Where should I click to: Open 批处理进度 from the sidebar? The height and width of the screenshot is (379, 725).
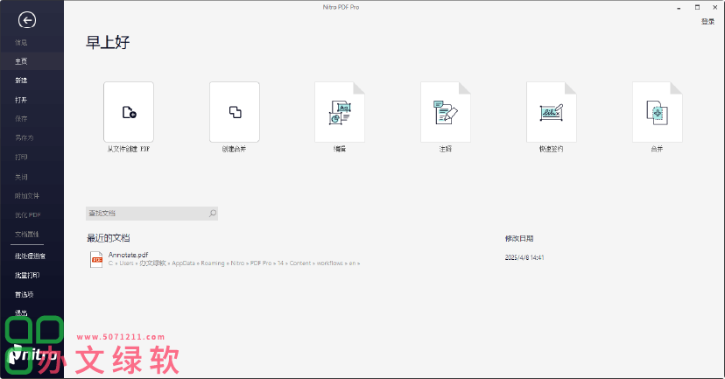tap(30, 256)
